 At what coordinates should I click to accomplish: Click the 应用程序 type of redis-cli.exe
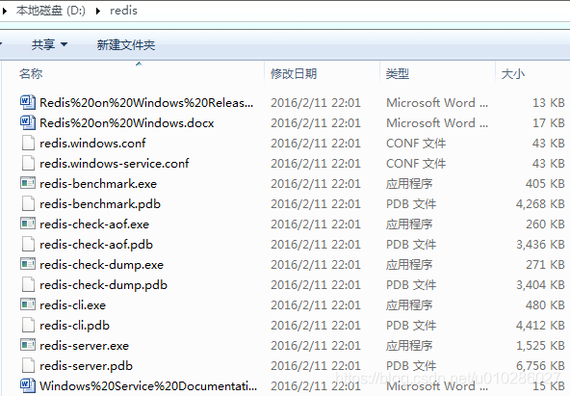click(x=409, y=305)
